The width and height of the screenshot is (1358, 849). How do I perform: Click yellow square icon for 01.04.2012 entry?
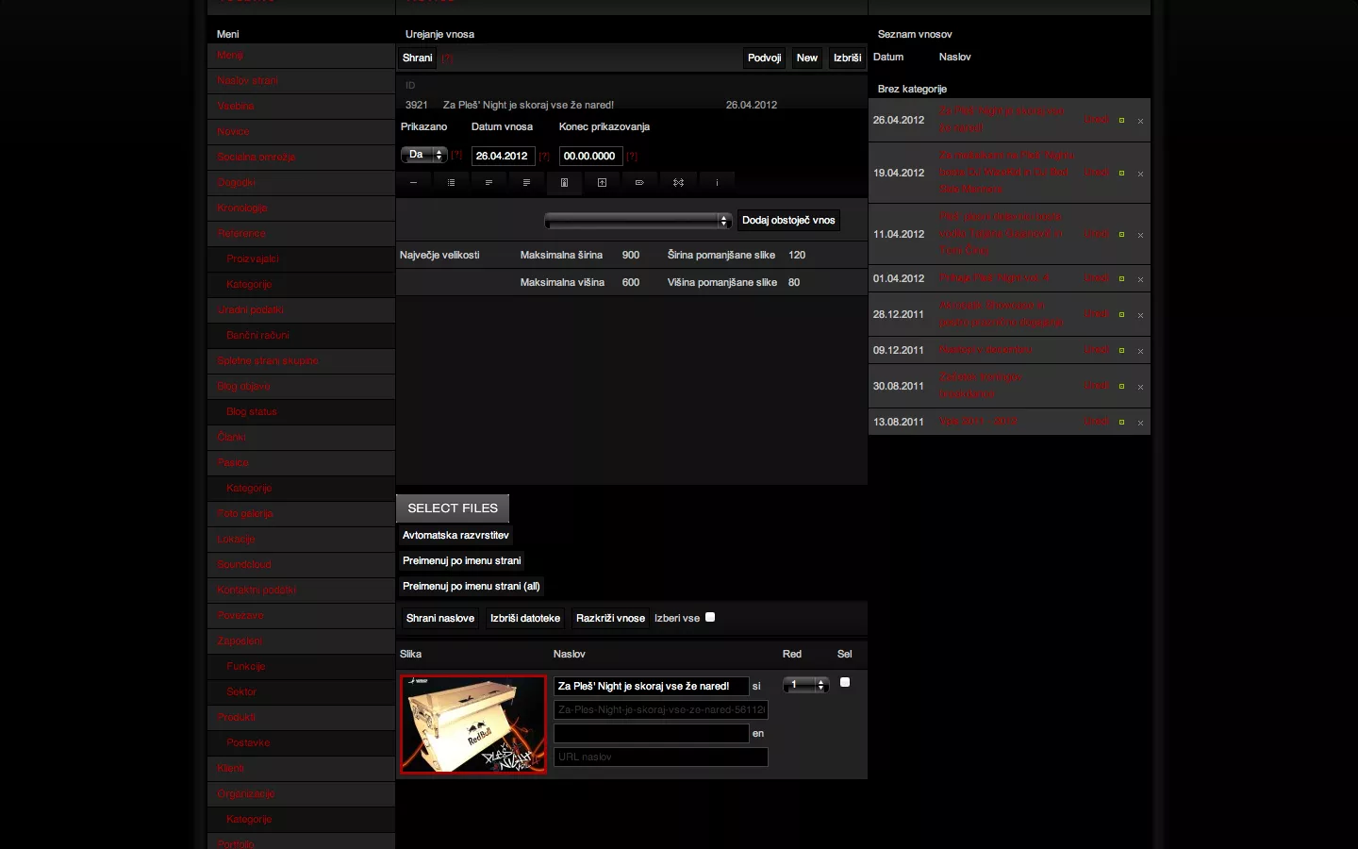click(x=1121, y=279)
